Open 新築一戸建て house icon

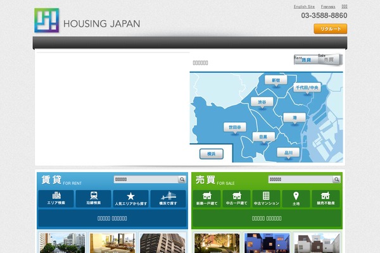206,199
